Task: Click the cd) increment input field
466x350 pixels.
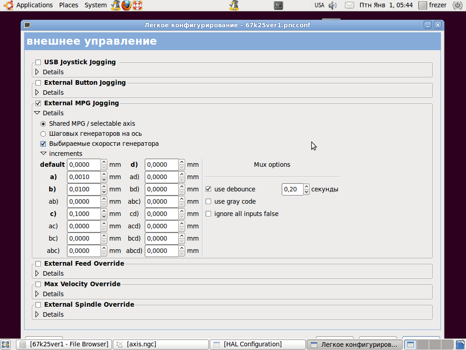Action: pos(162,214)
